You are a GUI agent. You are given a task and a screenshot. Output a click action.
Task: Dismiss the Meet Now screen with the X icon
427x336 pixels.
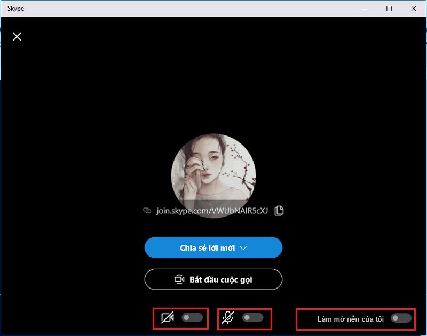point(17,37)
